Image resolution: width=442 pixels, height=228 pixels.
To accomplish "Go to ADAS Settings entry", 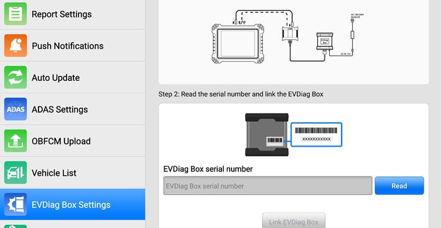I will point(72,109).
